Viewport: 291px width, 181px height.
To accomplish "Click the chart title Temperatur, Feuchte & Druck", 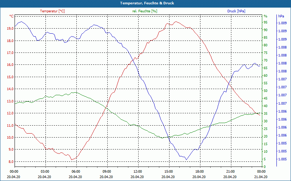I will coord(147,3).
